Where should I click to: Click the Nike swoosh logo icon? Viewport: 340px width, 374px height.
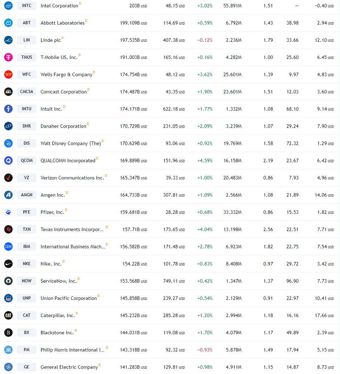pyautogui.click(x=8, y=264)
